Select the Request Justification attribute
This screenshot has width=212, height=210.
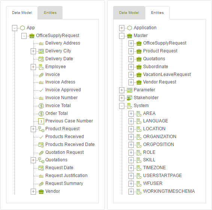(x=66, y=176)
